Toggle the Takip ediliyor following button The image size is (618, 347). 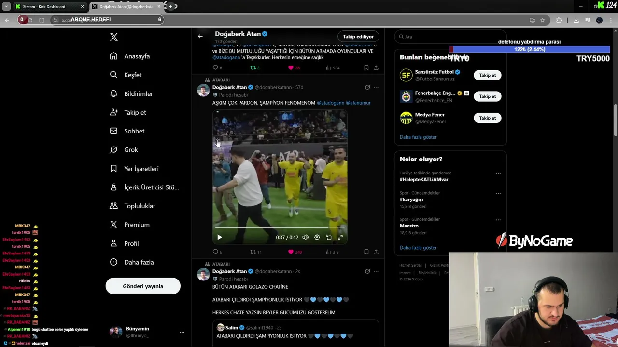[x=358, y=37]
